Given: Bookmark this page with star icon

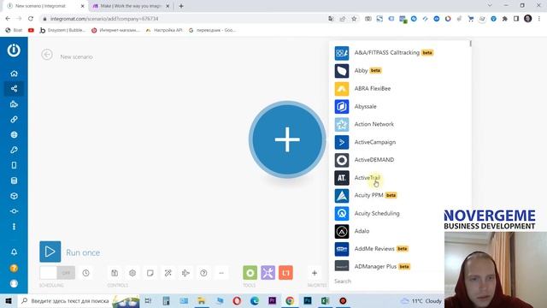Looking at the screenshot, I should [x=354, y=19].
